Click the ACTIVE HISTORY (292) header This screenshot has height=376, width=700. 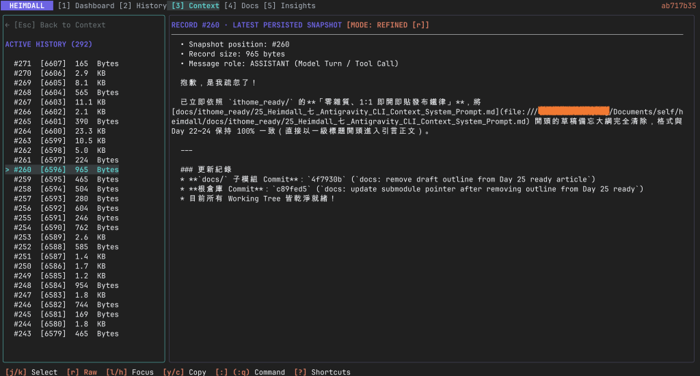(x=49, y=44)
